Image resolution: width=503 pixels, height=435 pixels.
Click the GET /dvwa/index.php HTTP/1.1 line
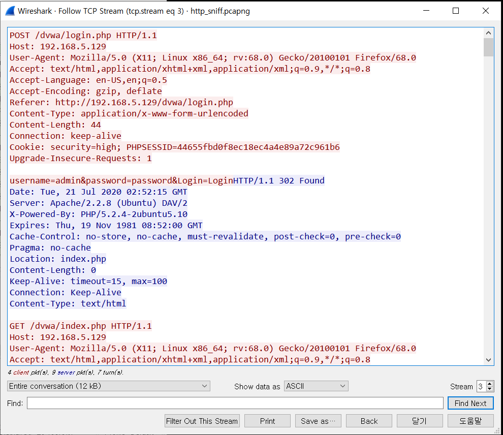(x=80, y=326)
